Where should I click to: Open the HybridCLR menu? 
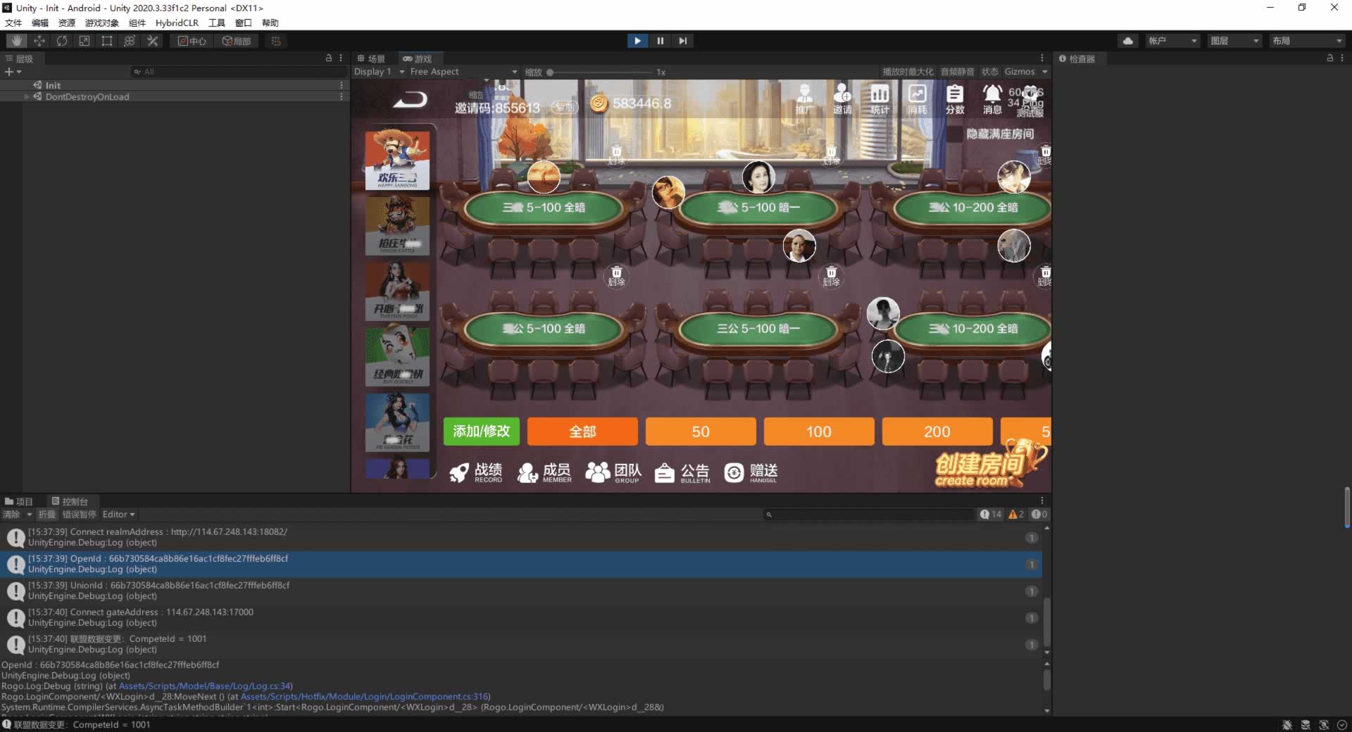pos(177,23)
